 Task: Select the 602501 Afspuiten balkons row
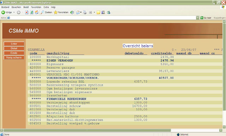click(x=125, y=117)
